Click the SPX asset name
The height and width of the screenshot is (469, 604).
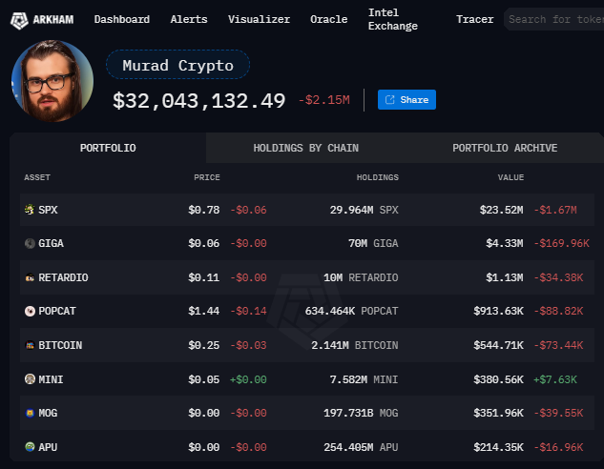tap(48, 210)
